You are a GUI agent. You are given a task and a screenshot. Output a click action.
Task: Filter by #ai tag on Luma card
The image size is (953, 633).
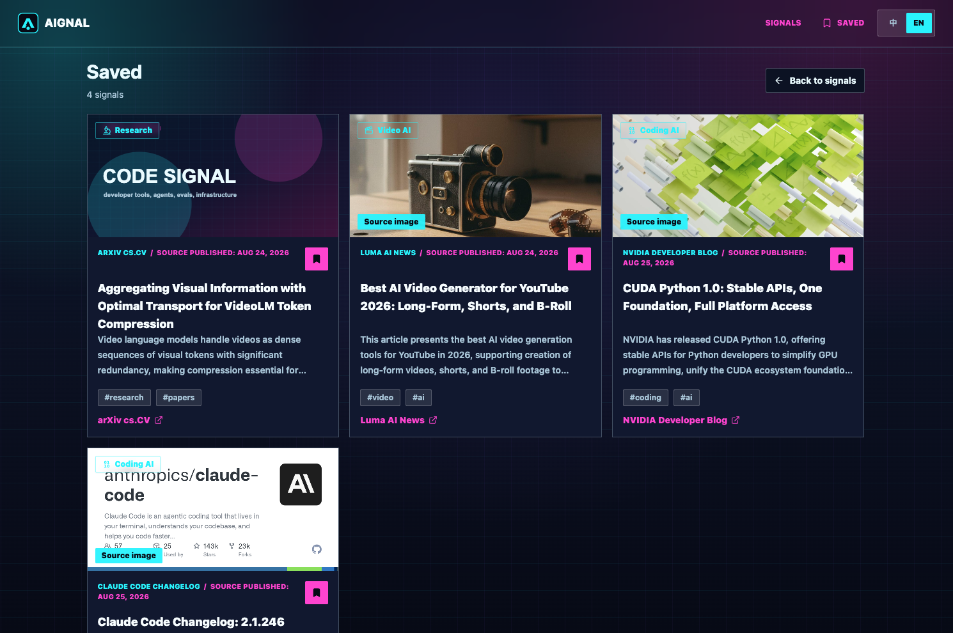click(x=418, y=398)
